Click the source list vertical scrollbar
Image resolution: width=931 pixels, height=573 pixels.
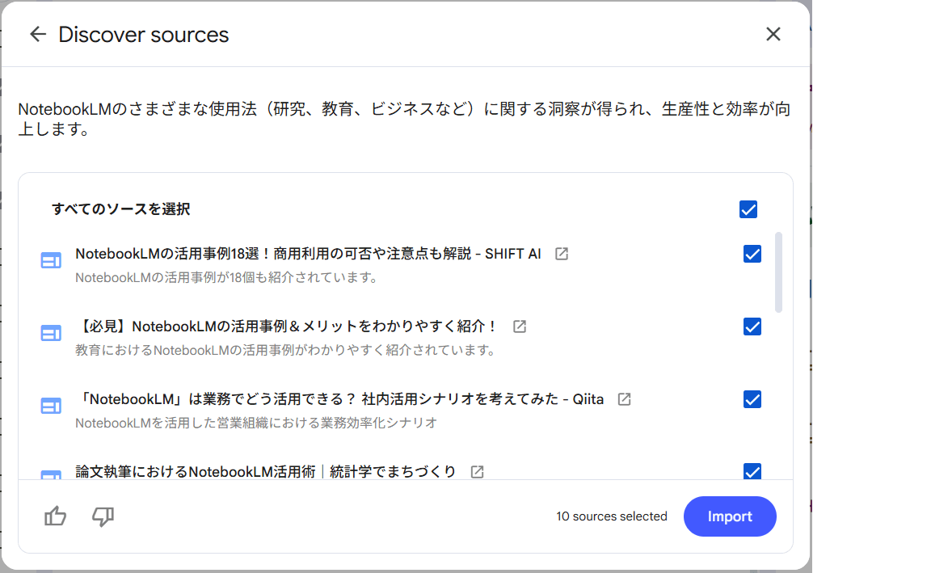tap(778, 272)
